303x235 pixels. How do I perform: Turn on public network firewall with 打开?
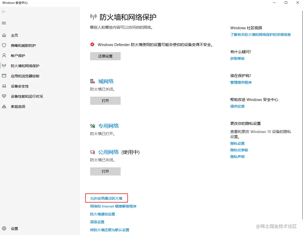[x=105, y=171]
